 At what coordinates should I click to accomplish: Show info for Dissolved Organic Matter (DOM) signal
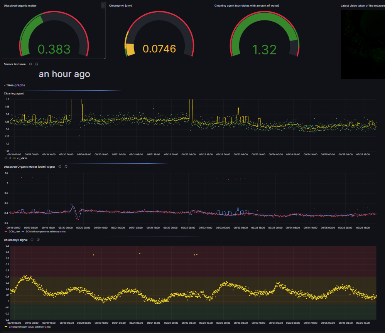pos(60,166)
